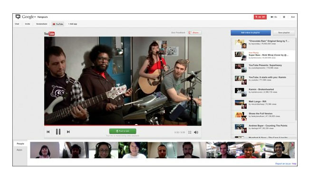Viewport: 309px width, 183px height.
Task: Switch to the Apps tab
Action: pyautogui.click(x=19, y=150)
